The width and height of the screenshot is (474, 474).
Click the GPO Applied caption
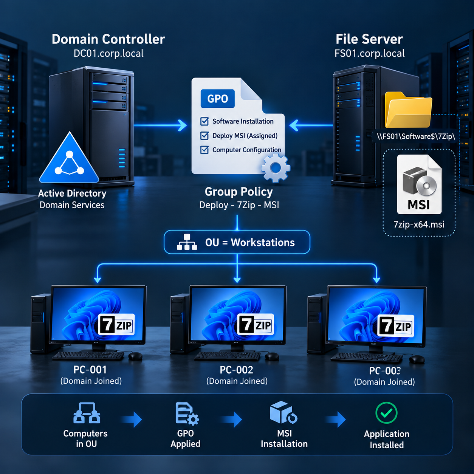point(185,438)
